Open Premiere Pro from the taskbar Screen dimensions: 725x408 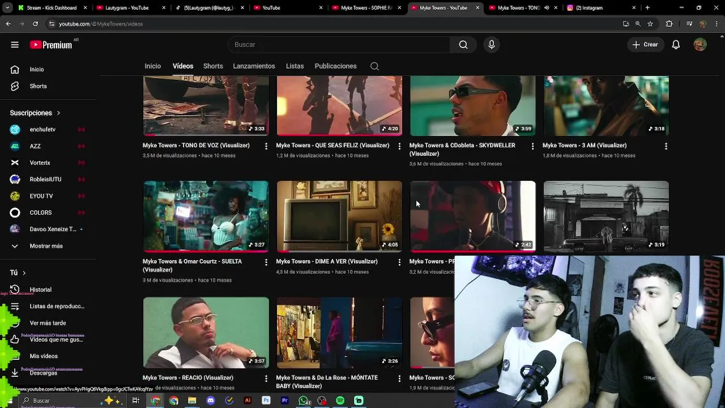coord(284,401)
